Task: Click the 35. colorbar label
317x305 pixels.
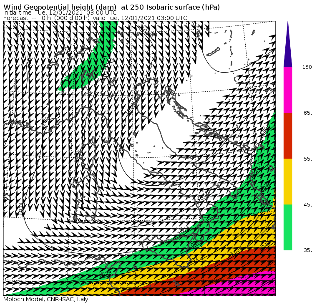Action: 308,250
